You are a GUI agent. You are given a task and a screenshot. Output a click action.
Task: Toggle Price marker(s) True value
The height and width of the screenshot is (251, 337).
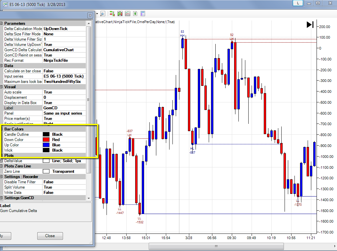click(64, 118)
